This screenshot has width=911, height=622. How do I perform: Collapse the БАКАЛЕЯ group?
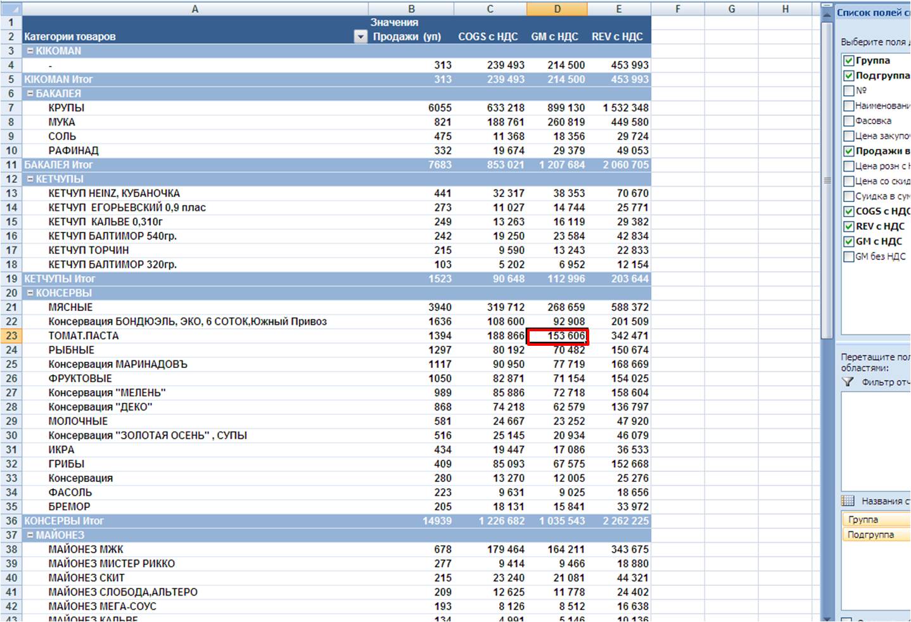click(x=30, y=94)
